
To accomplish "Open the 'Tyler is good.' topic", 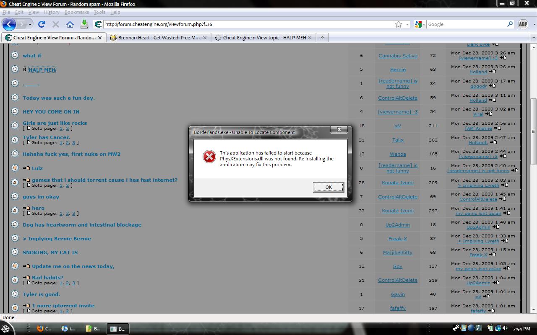I will tap(42, 294).
